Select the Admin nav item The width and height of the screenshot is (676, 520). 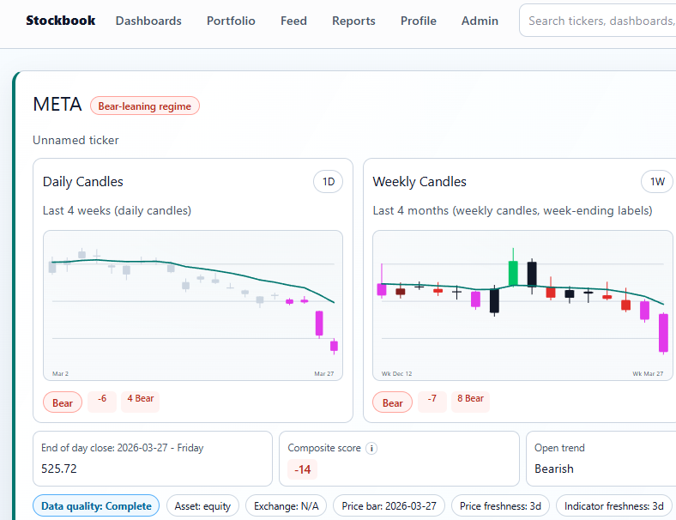(x=480, y=21)
